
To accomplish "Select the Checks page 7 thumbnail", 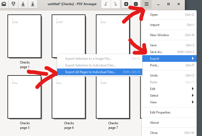I will 113,98.
